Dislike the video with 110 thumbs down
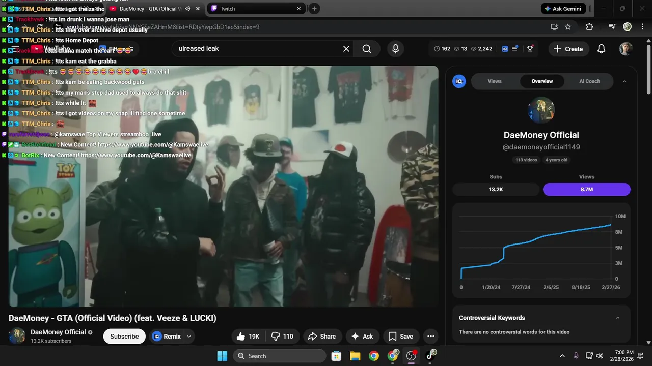 click(283, 336)
